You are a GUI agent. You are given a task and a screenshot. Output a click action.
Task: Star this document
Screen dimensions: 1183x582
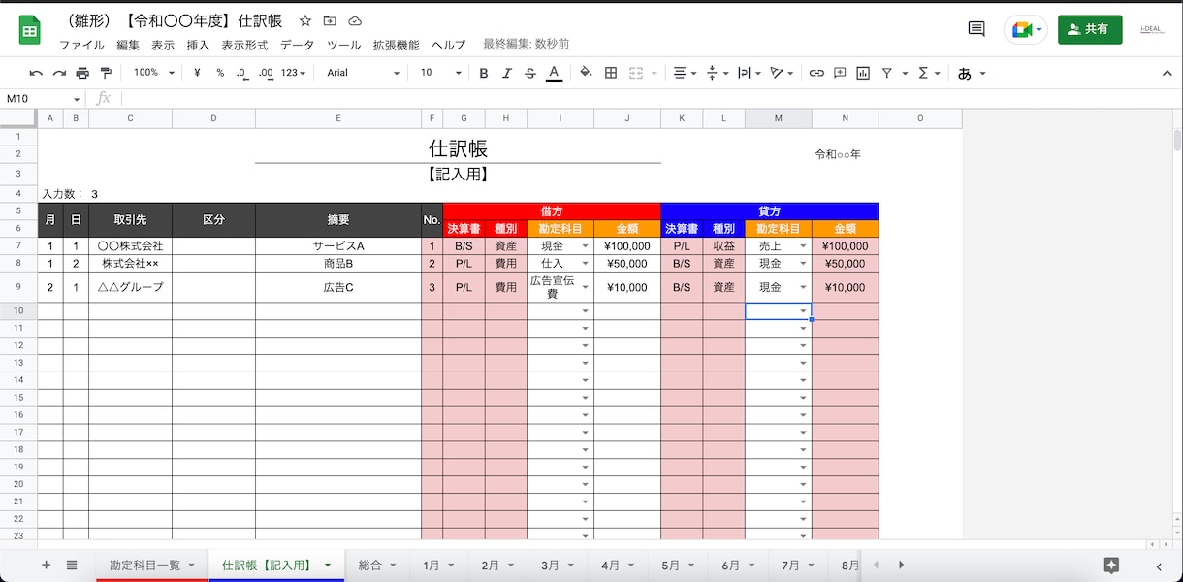click(305, 20)
